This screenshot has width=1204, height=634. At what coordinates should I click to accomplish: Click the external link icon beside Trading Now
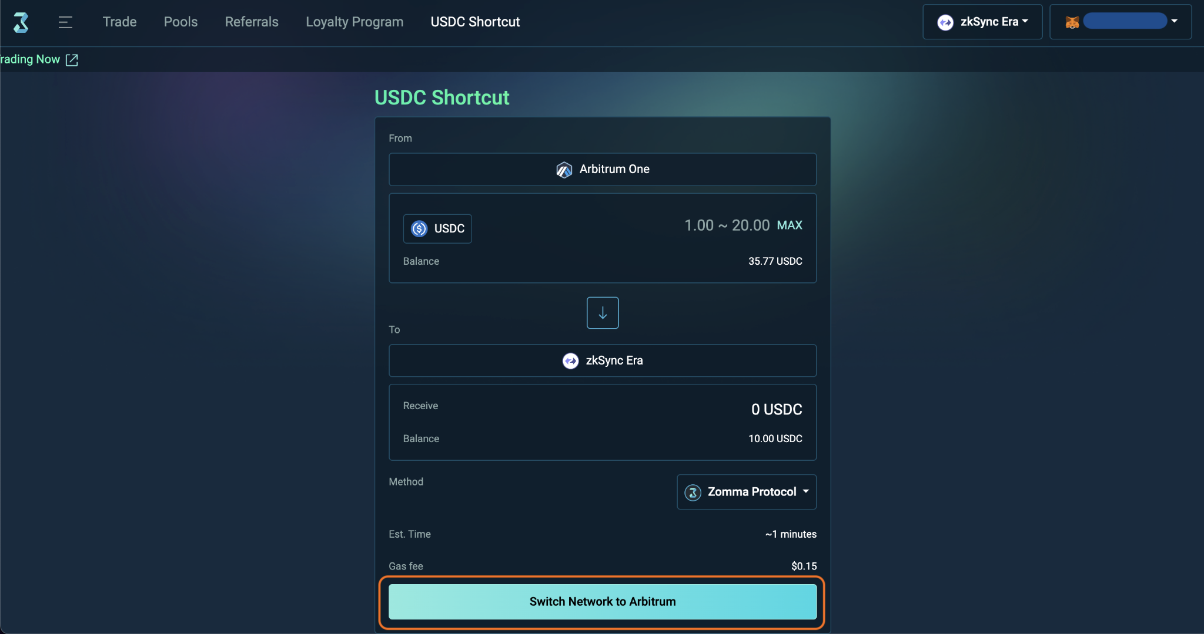[x=72, y=60]
